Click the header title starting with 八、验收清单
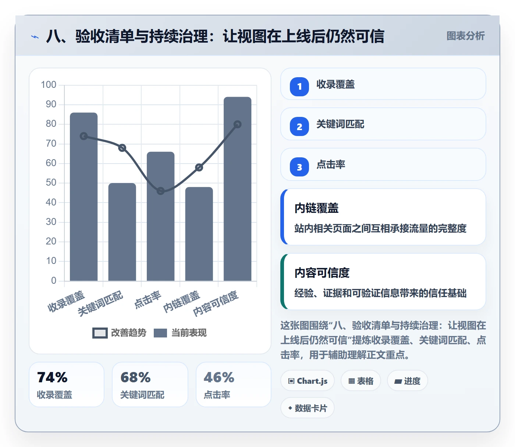 coord(215,36)
